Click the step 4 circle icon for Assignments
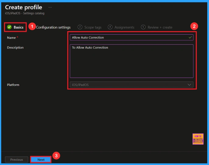The height and width of the screenshot is (165, 209). point(110,27)
